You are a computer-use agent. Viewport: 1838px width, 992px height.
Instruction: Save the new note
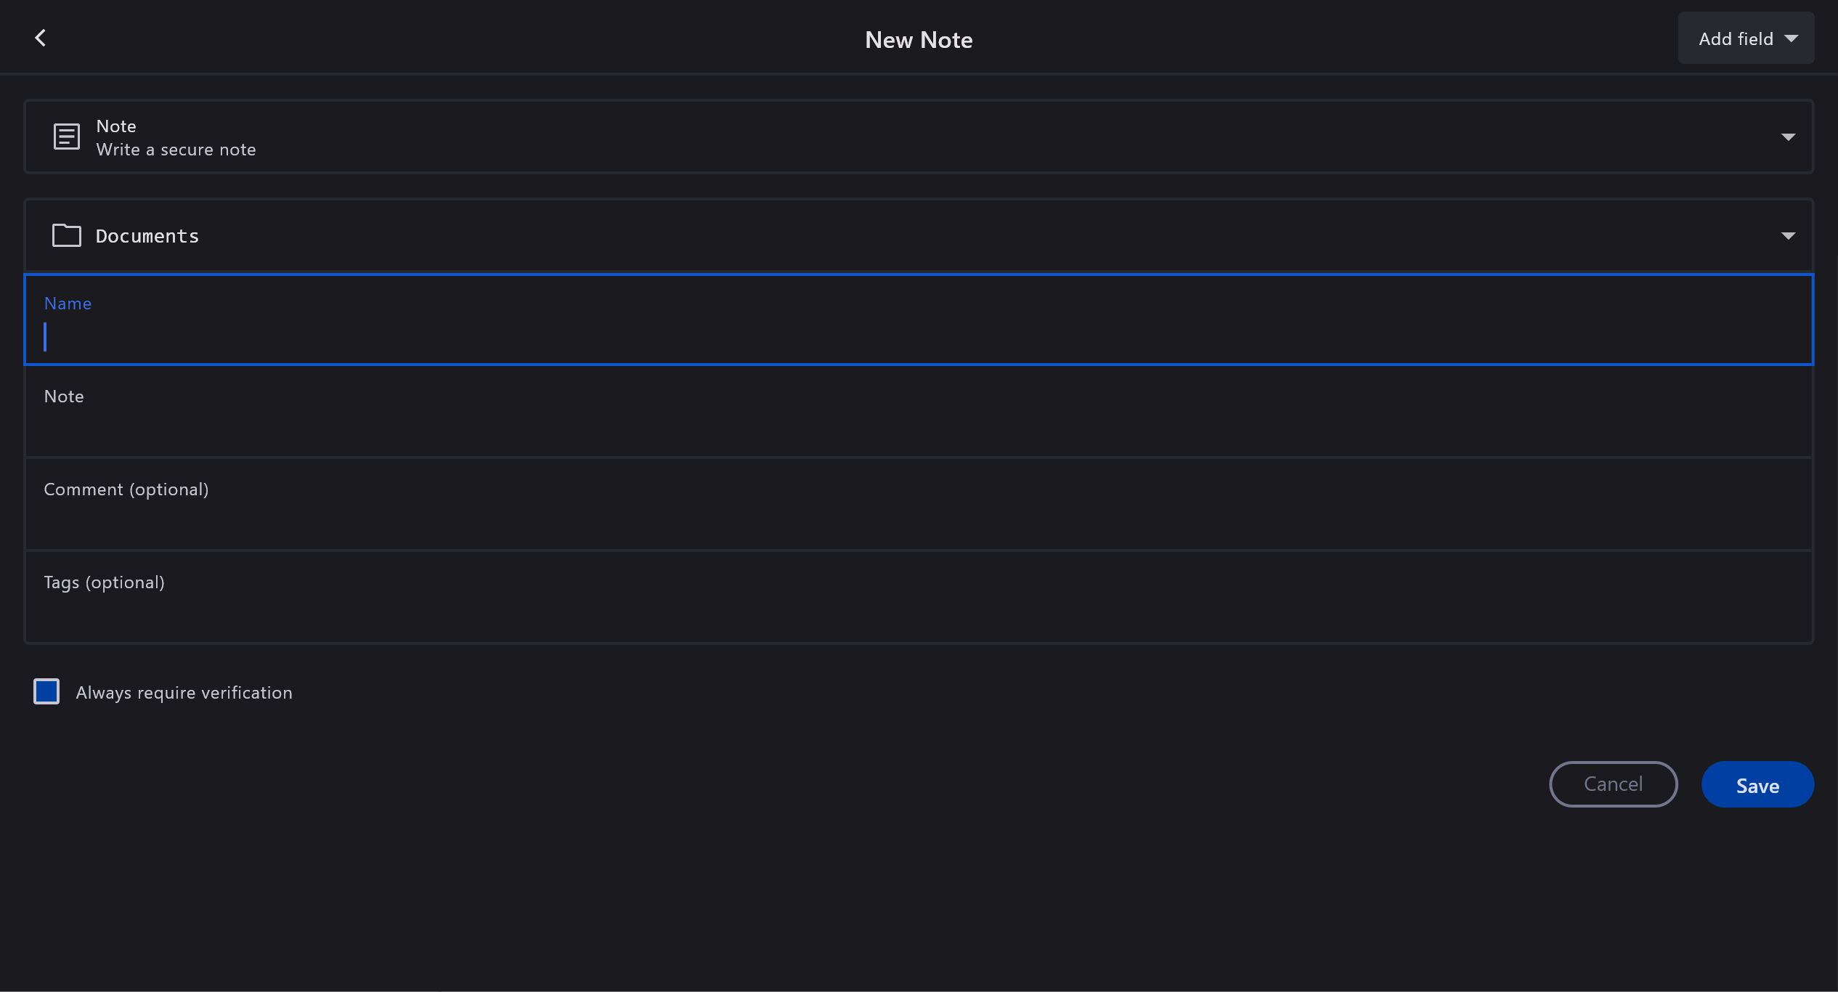tap(1757, 784)
